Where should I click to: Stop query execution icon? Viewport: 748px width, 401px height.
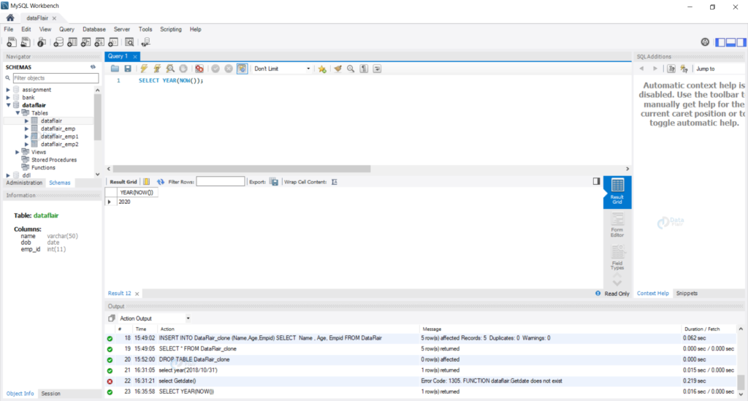pos(183,69)
